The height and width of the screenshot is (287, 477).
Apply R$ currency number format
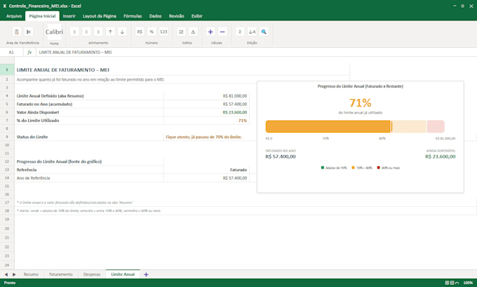pos(140,32)
